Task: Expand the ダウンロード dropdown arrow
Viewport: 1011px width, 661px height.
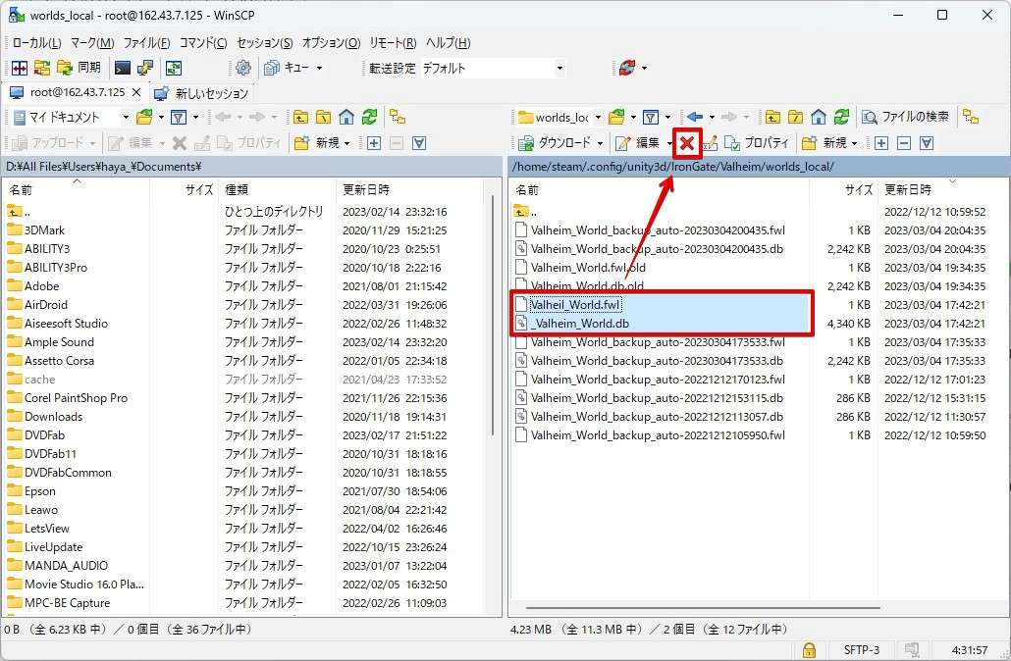Action: coord(600,143)
